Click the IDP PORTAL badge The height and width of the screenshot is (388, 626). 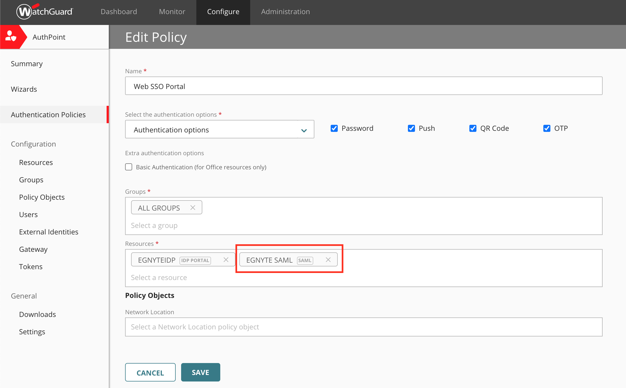[195, 260]
